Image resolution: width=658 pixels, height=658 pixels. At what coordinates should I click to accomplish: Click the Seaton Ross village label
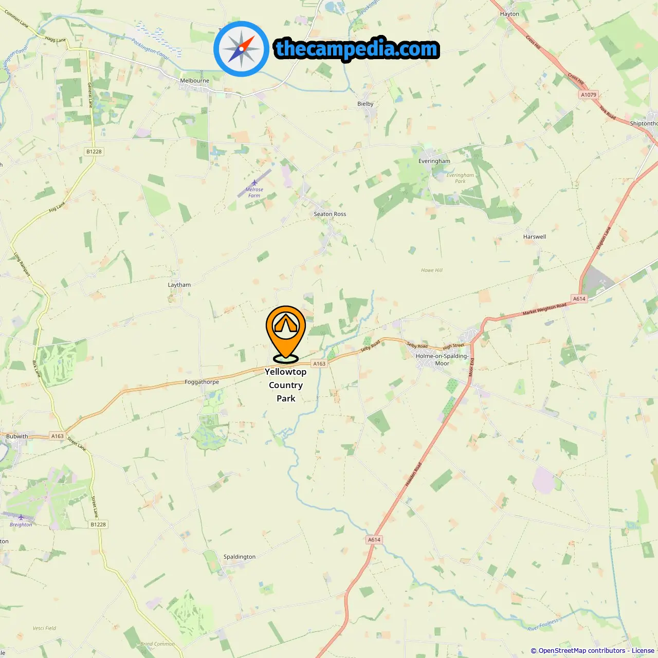[330, 214]
